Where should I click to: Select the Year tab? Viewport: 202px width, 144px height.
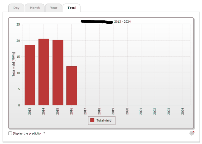click(x=53, y=8)
